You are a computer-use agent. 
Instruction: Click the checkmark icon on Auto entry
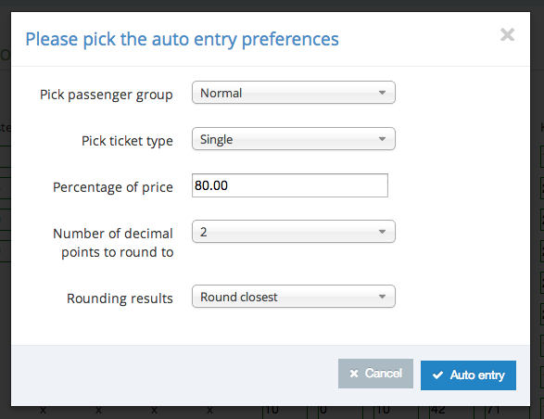[x=437, y=375]
